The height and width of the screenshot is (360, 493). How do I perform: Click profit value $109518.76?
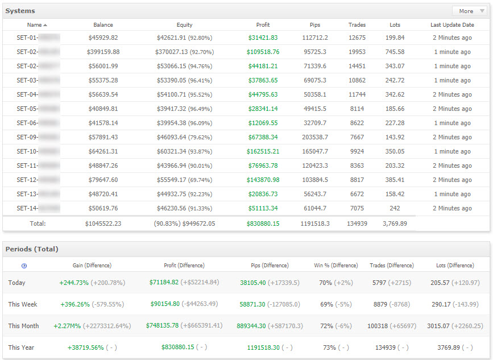tap(263, 52)
